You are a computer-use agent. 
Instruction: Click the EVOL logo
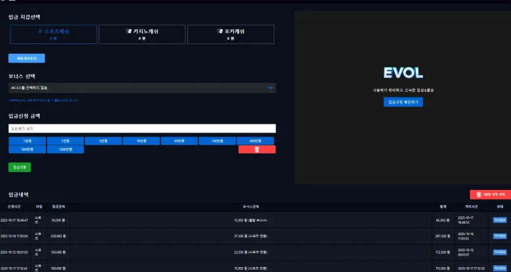[403, 73]
